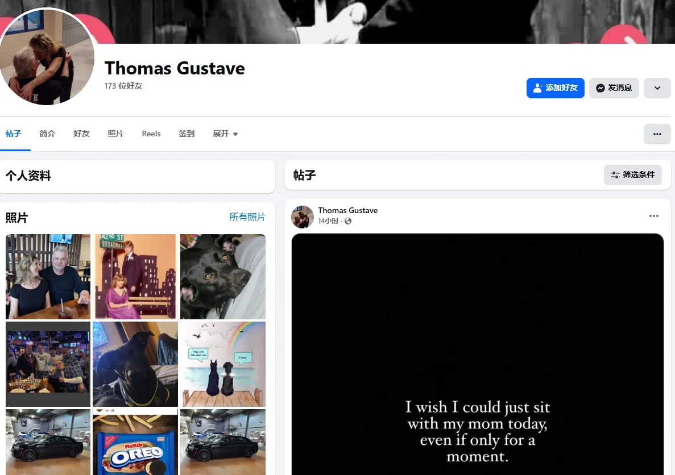
Task: Switch to the 好友 tab
Action: (x=81, y=134)
